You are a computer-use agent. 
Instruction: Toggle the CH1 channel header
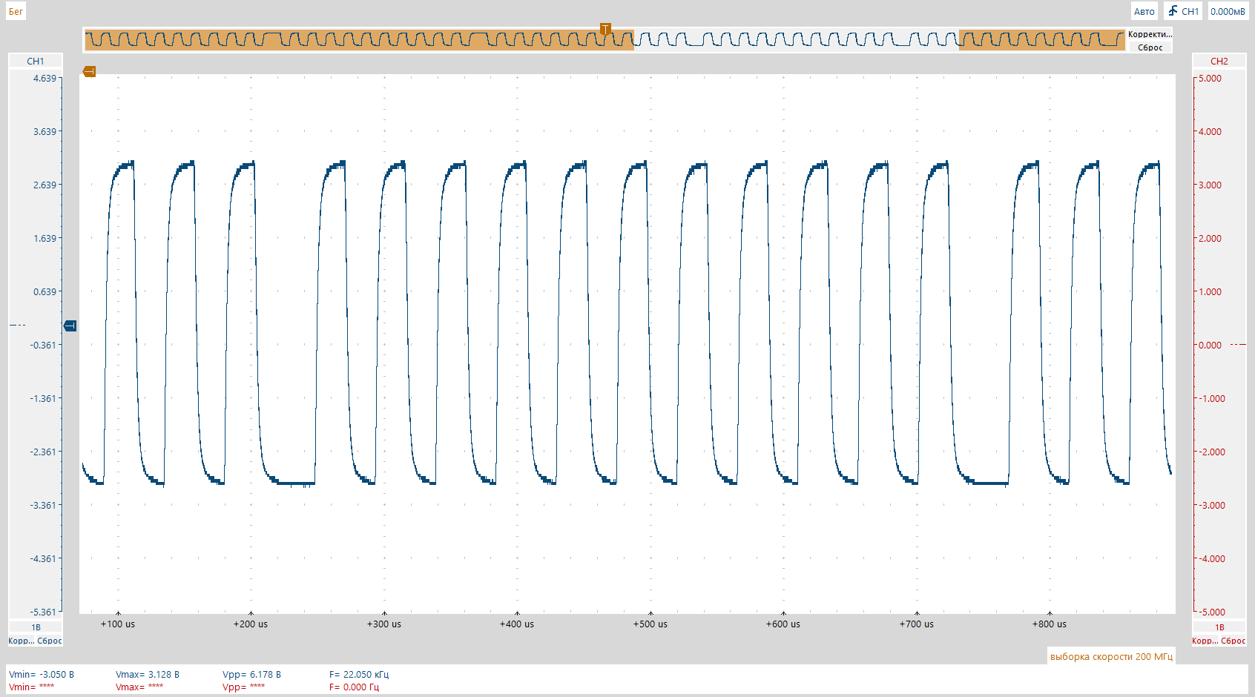coord(36,61)
